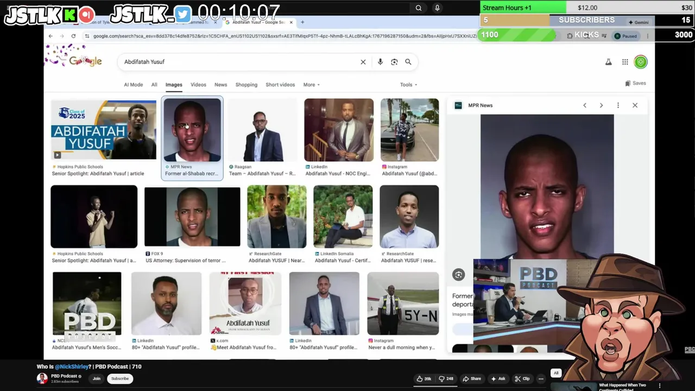Share the YouTube video
The height and width of the screenshot is (391, 695).
[472, 379]
